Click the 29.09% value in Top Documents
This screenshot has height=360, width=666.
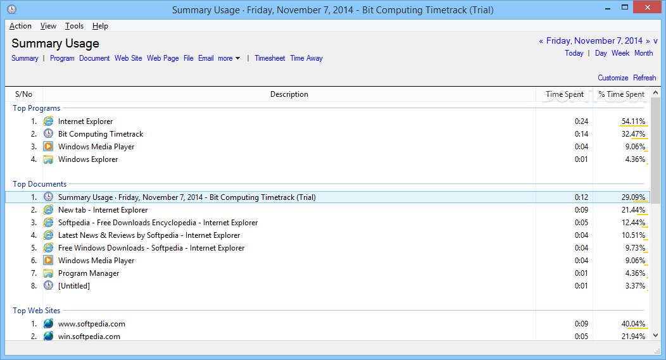point(633,197)
